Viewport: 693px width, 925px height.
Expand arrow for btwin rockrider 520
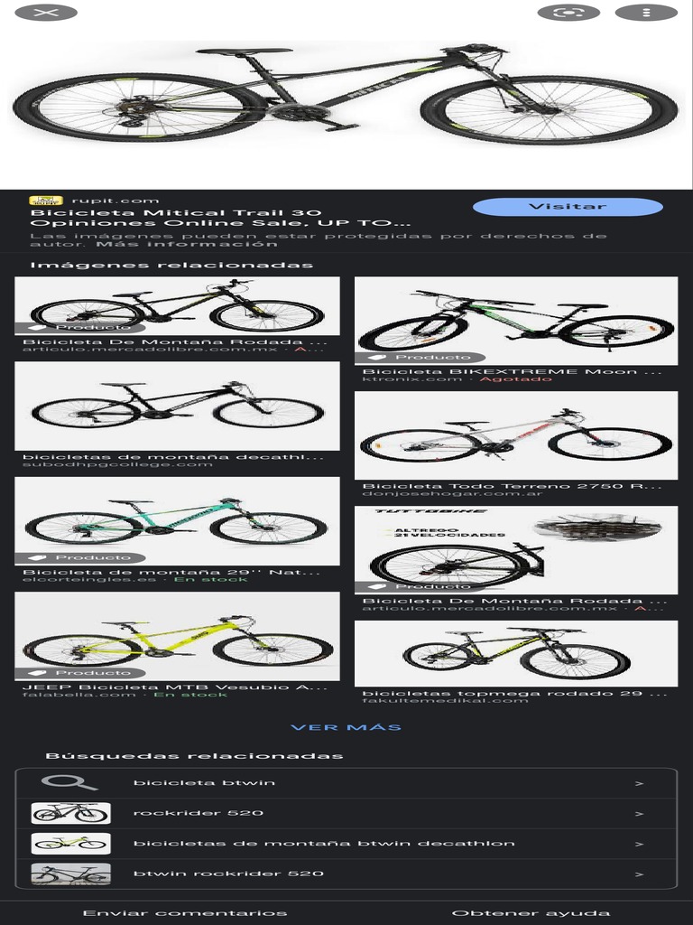(639, 874)
